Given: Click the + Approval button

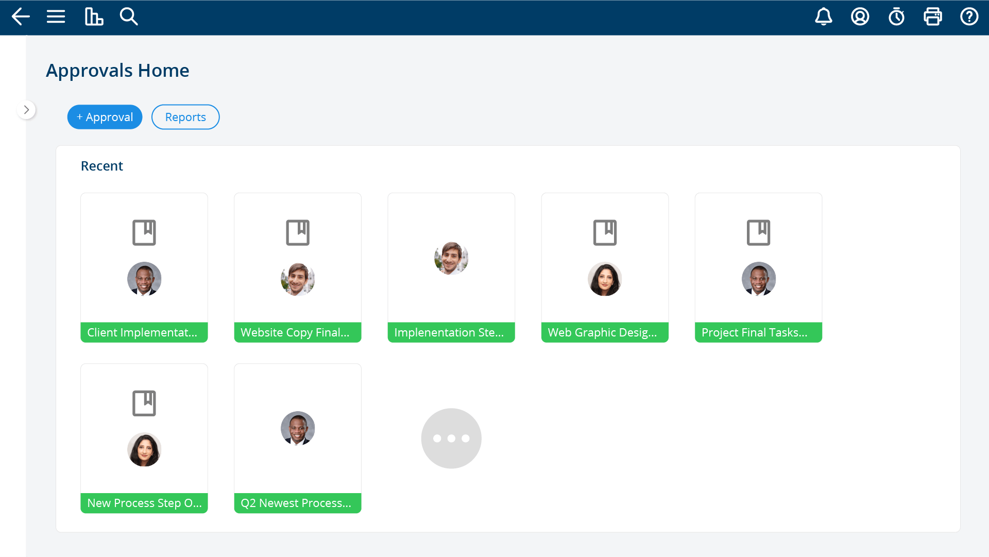Looking at the screenshot, I should point(104,117).
